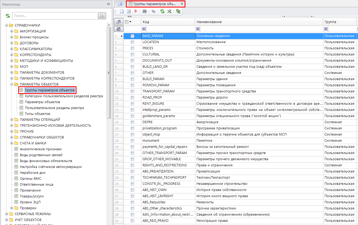Select the Параметры дороги name cell
The width and height of the screenshot is (358, 225).
coord(259,97)
